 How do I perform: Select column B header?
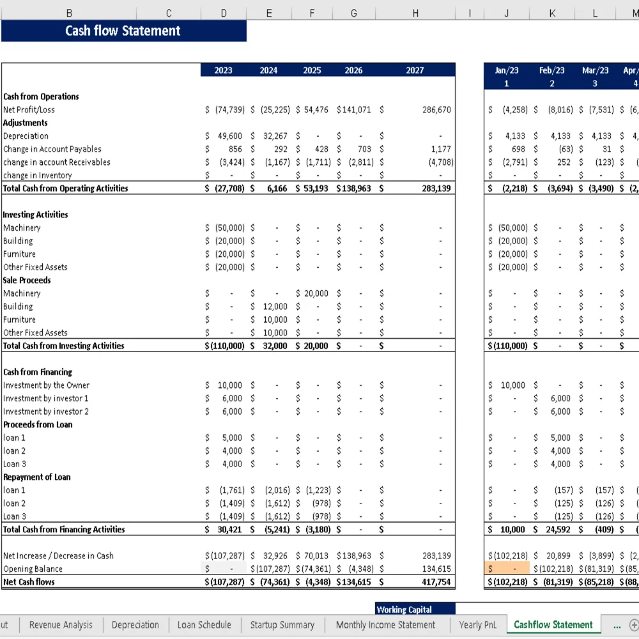(69, 13)
